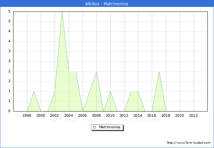This screenshot has width=214, height=148.
Task: Click the 2002 x-axis label
Action: 54,115
